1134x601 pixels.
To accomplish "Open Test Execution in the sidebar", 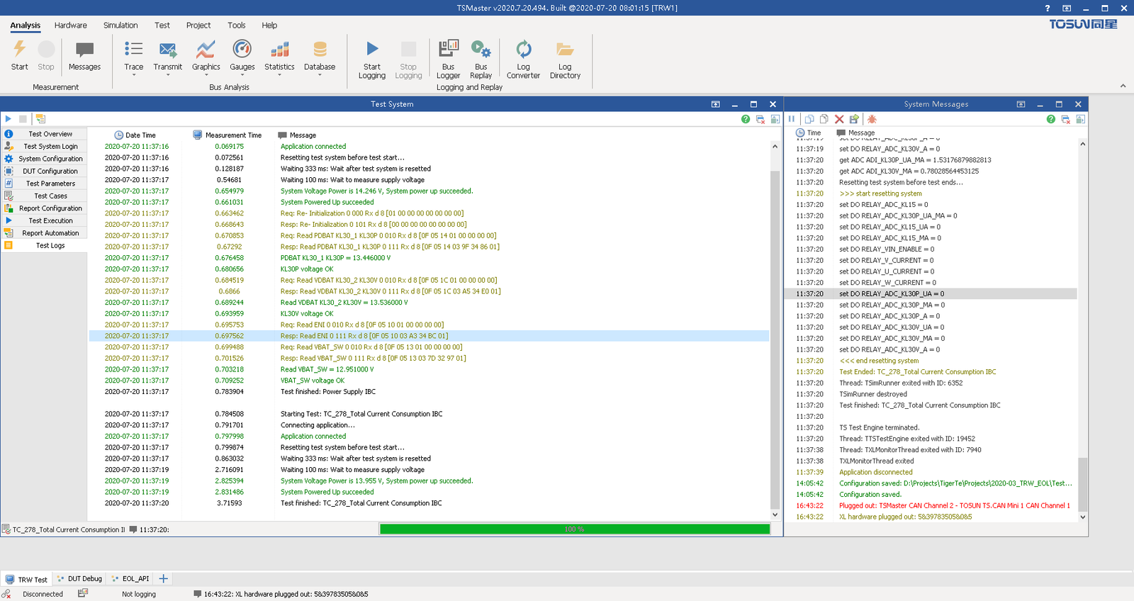I will pyautogui.click(x=45, y=220).
